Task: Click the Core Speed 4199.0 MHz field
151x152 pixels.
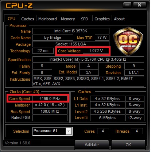Action: coord(50,99)
